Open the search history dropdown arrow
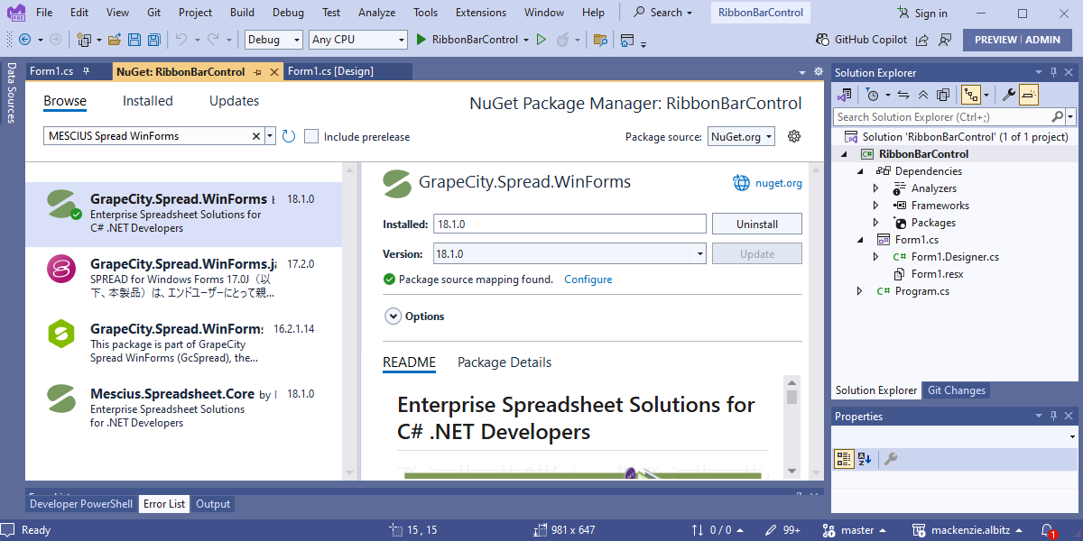This screenshot has width=1083, height=541. (x=270, y=136)
